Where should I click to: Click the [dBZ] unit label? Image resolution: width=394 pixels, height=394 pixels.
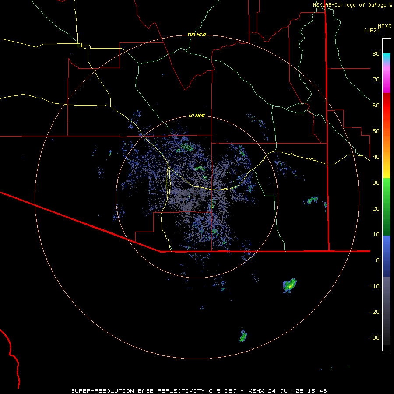(372, 30)
